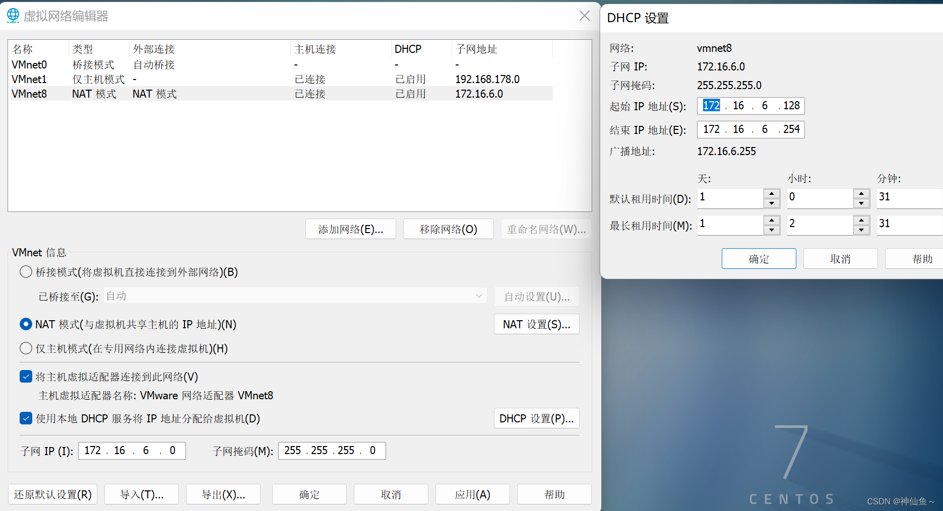Click the 主机连接 column header
Screen dimensions: 943x511
(x=341, y=49)
